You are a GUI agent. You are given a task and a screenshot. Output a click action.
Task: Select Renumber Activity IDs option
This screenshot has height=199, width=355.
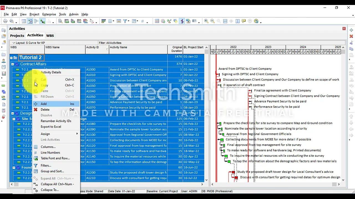[x=56, y=121]
